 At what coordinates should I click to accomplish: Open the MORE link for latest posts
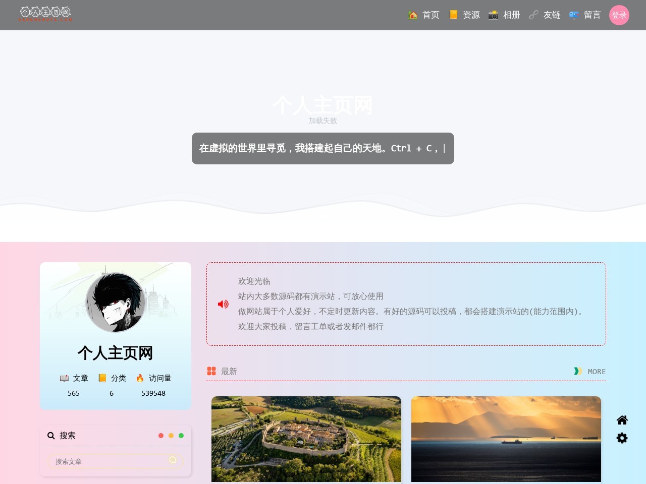click(597, 372)
